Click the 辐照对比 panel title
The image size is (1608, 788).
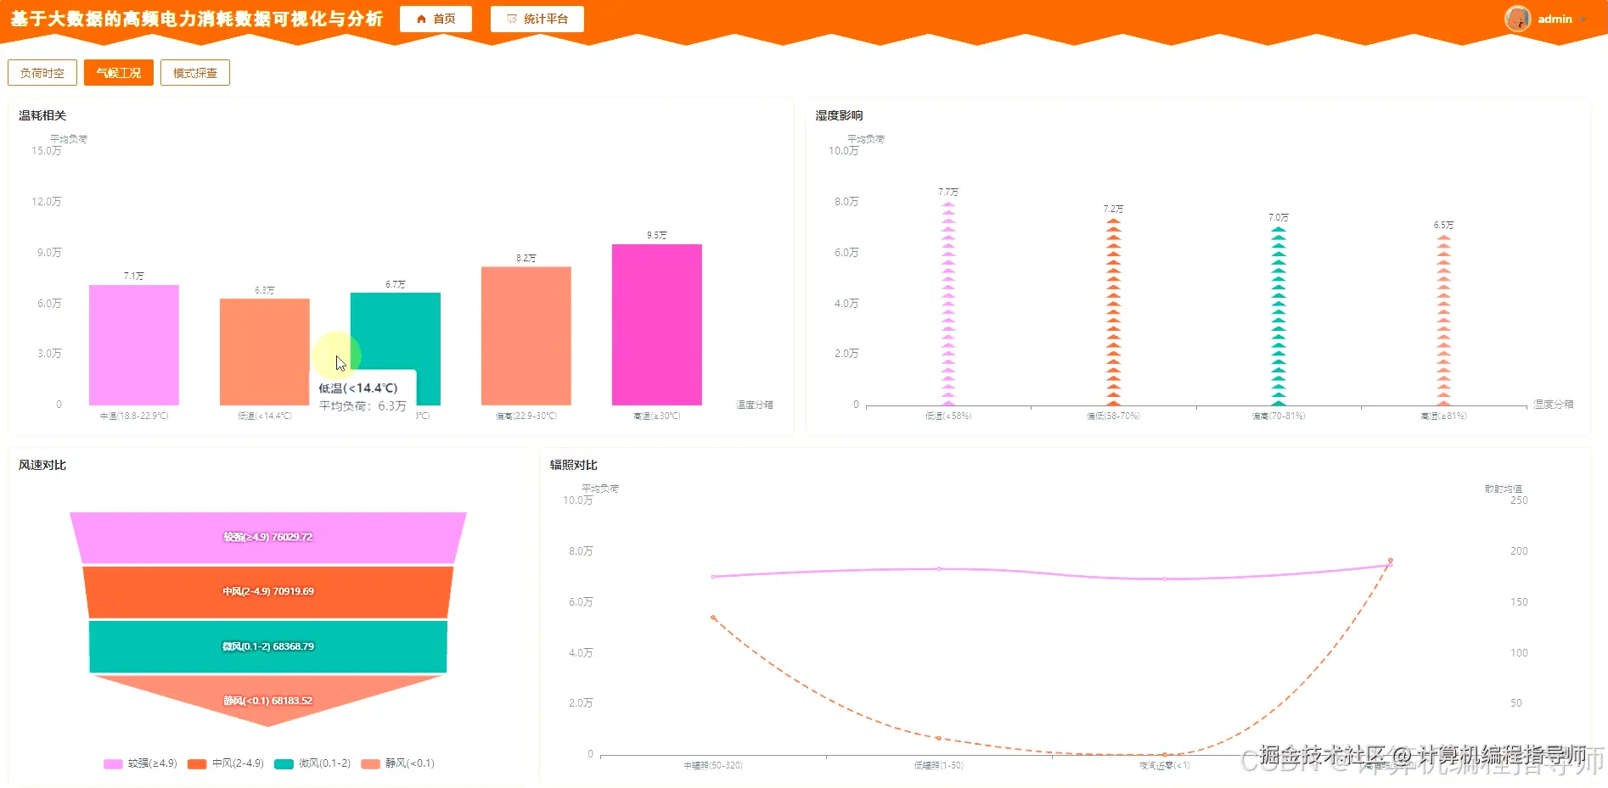pyautogui.click(x=574, y=465)
